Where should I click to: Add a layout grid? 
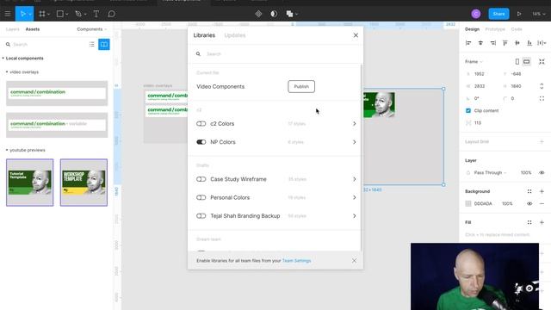click(x=542, y=141)
